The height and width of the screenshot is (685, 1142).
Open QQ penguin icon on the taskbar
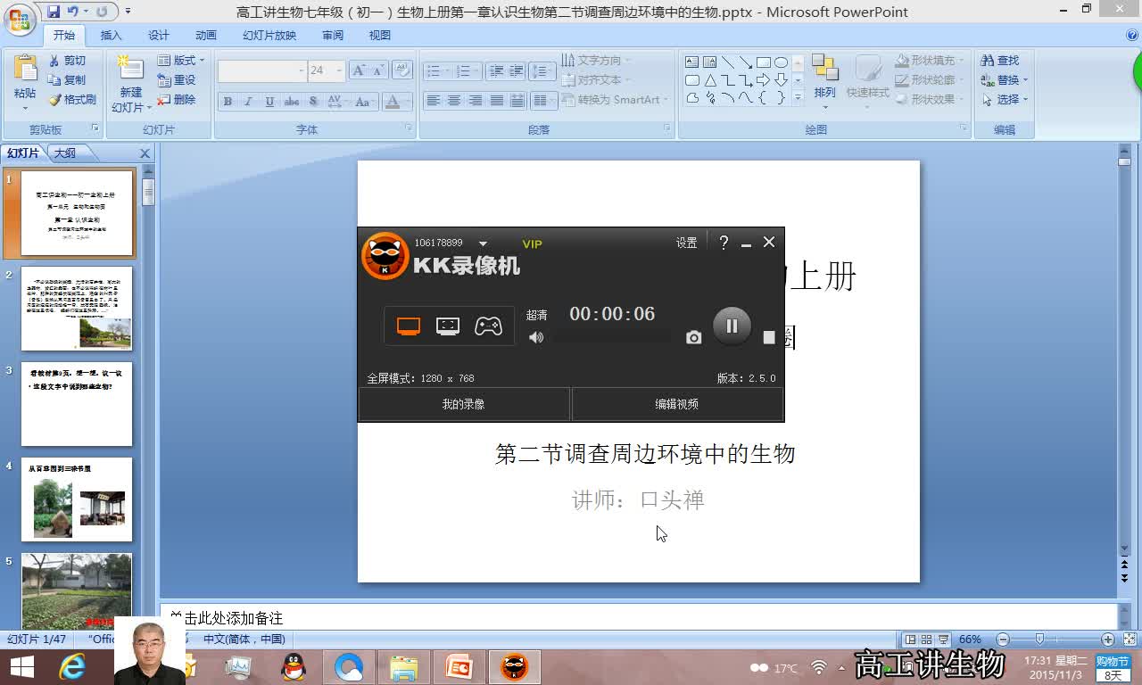(x=293, y=666)
